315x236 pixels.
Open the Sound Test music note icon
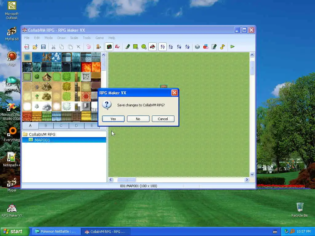coord(222,47)
